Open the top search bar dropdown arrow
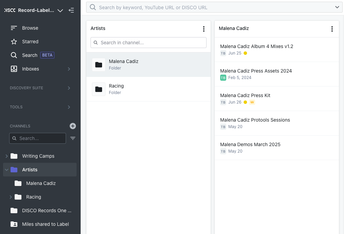 tap(337, 7)
